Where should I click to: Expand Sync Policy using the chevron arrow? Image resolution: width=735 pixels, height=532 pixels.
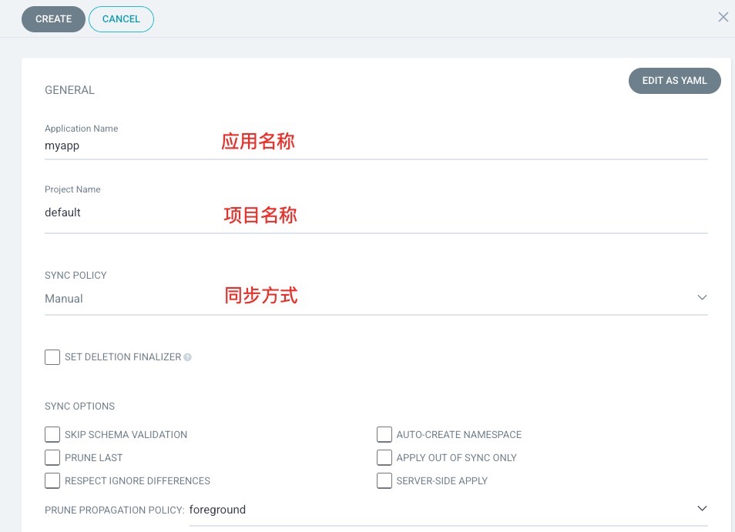(701, 298)
